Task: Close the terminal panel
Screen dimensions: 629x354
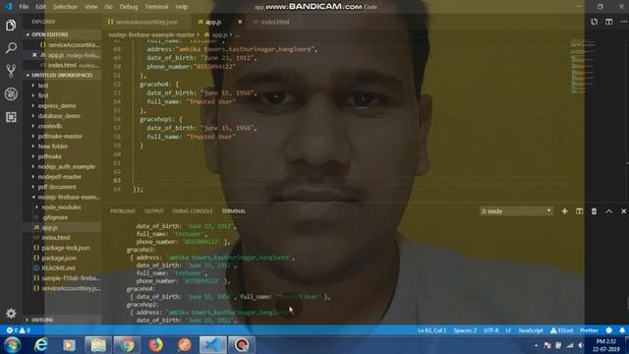Action: (623, 211)
